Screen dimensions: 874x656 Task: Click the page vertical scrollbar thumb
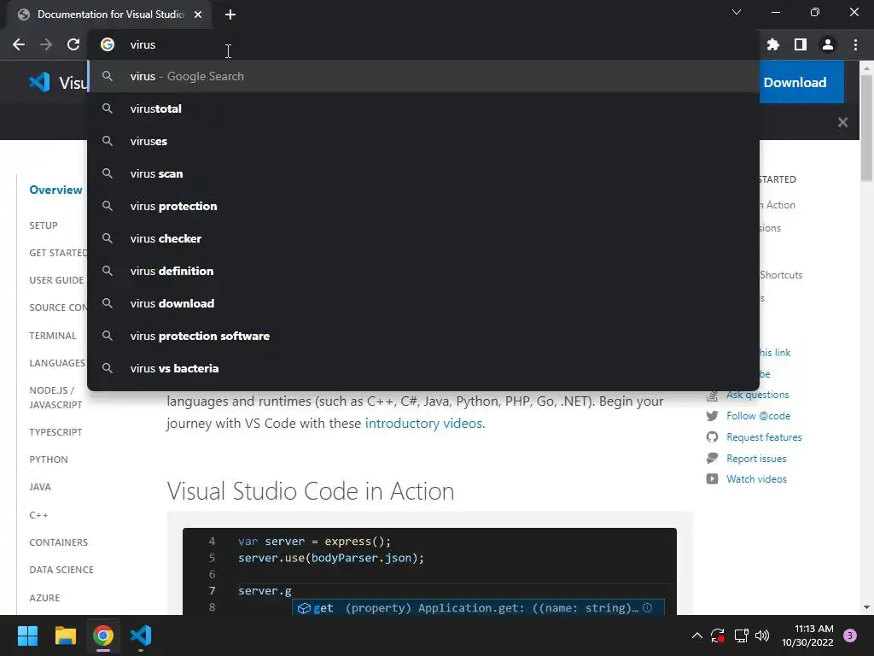click(x=866, y=127)
